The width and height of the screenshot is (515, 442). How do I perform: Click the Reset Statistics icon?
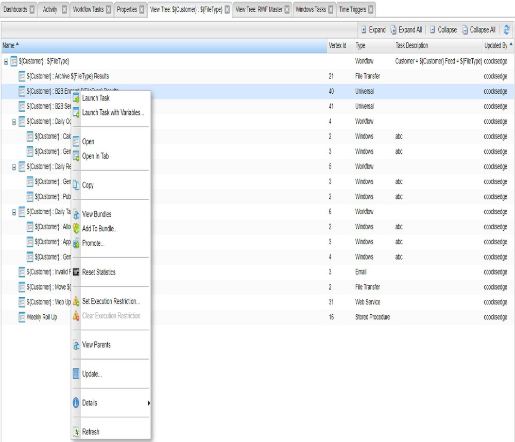(x=76, y=272)
